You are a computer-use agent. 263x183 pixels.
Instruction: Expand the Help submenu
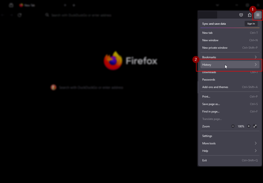click(229, 151)
